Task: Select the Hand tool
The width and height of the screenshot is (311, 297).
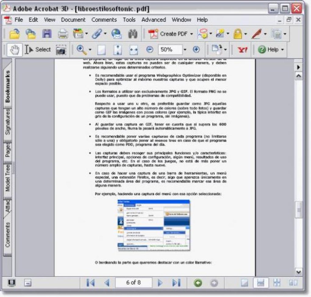Action: click(15, 50)
